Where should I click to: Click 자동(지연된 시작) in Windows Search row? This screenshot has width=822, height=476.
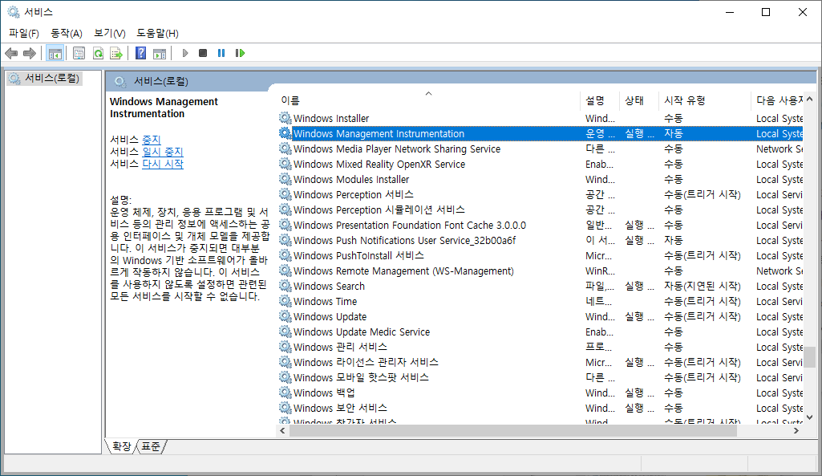coord(703,286)
